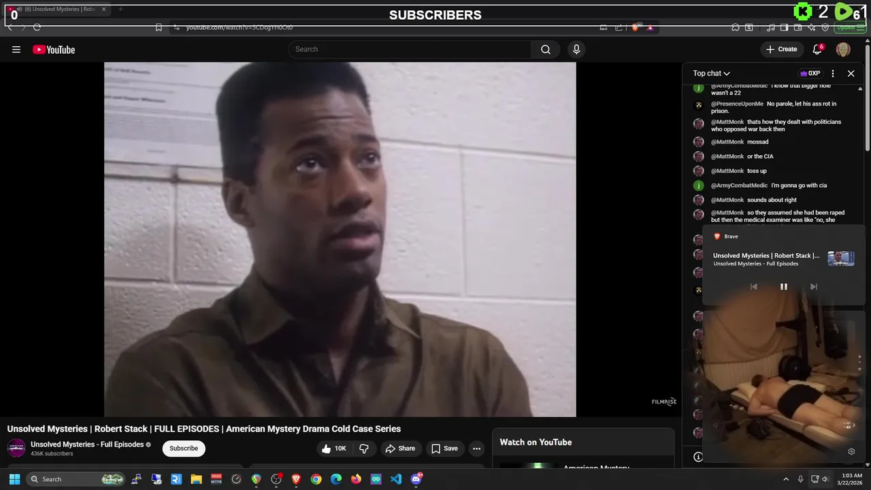Open Brave Rewards triangle icon
Viewport: 871px width, 490px height.
tap(650, 27)
